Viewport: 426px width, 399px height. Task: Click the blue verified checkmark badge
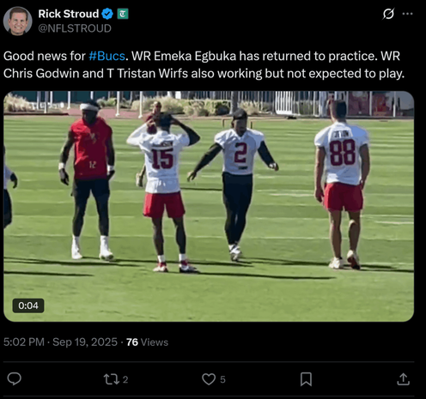tap(107, 14)
